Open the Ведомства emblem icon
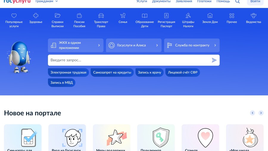The width and height of the screenshot is (268, 151). [253, 16]
